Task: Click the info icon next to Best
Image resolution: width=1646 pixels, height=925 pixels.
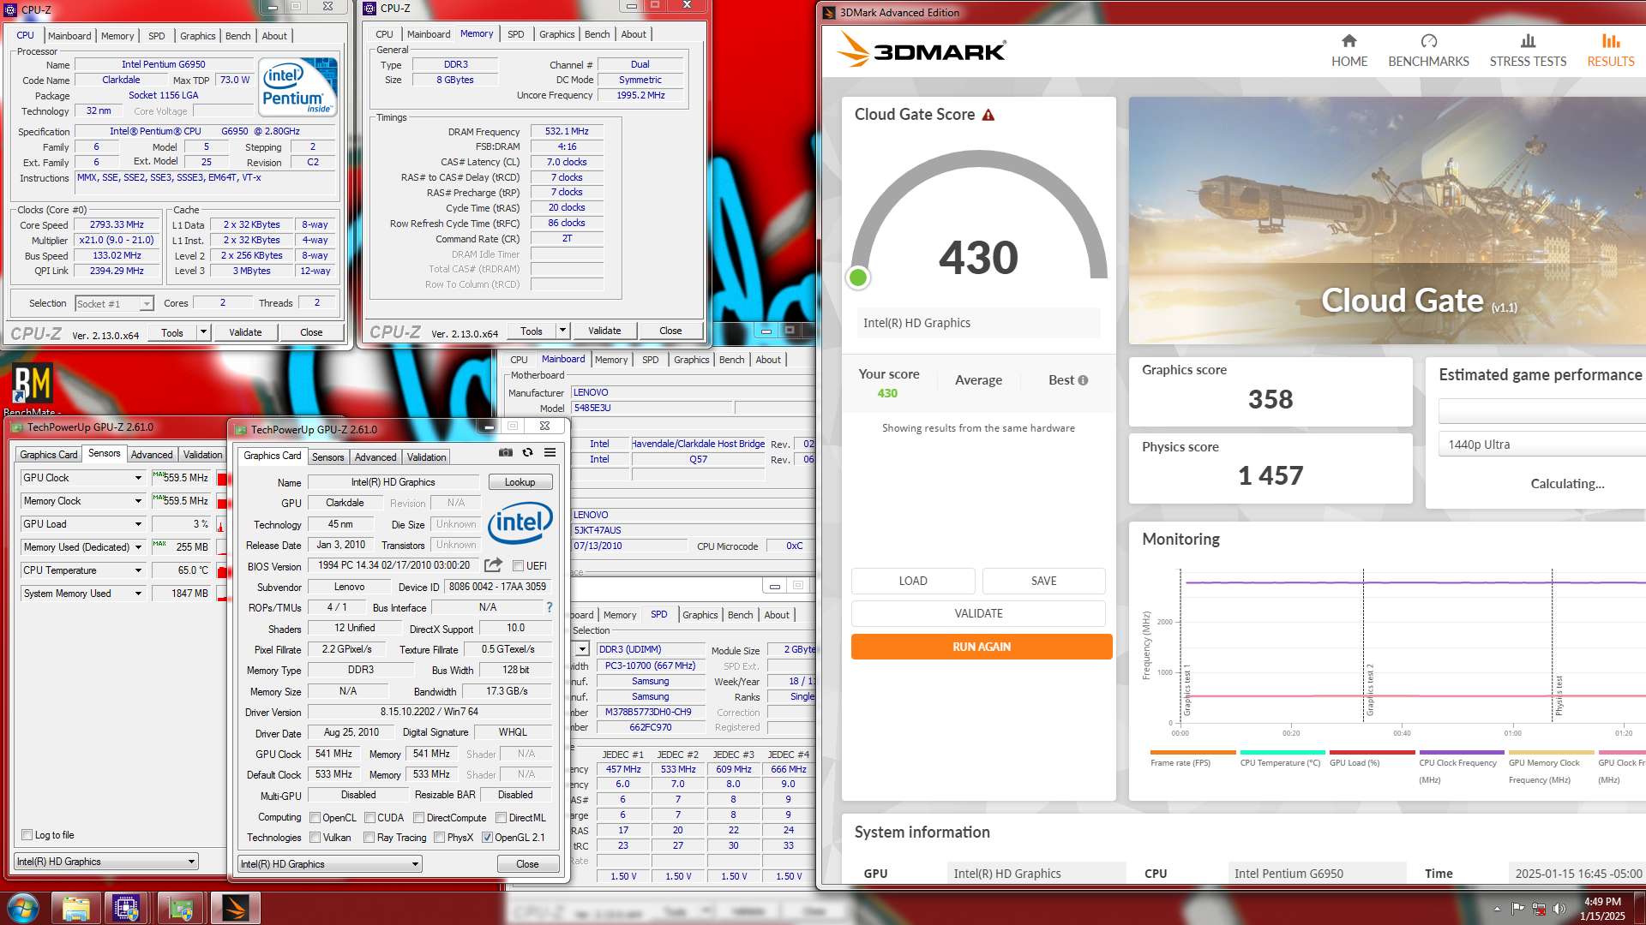Action: click(1083, 380)
